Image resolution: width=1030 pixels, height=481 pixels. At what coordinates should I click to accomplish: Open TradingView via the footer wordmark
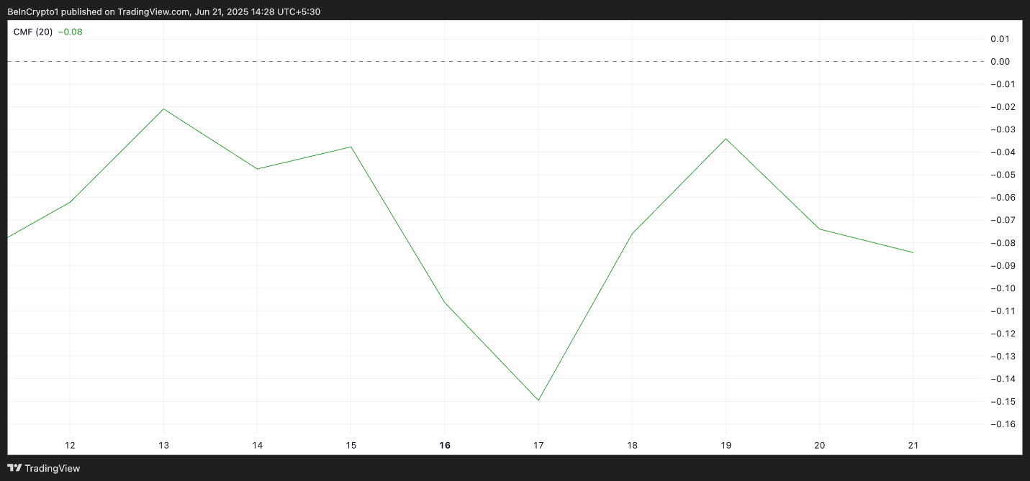tap(50, 468)
